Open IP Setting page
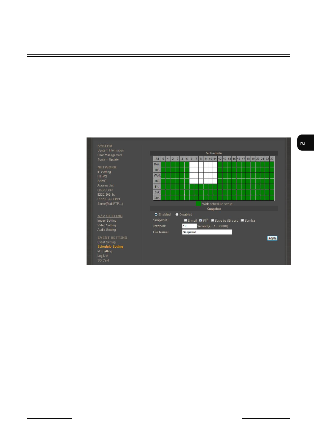Viewport: 314px width, 444px height. pyautogui.click(x=104, y=172)
